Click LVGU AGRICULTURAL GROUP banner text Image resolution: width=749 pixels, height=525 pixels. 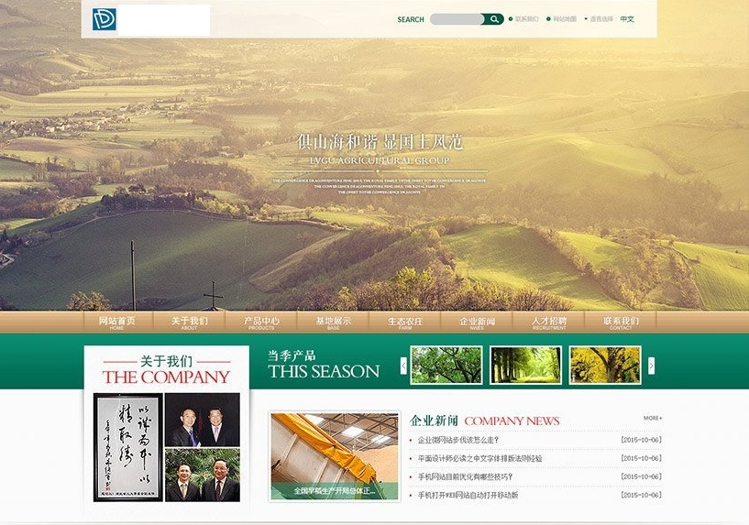tap(380, 160)
